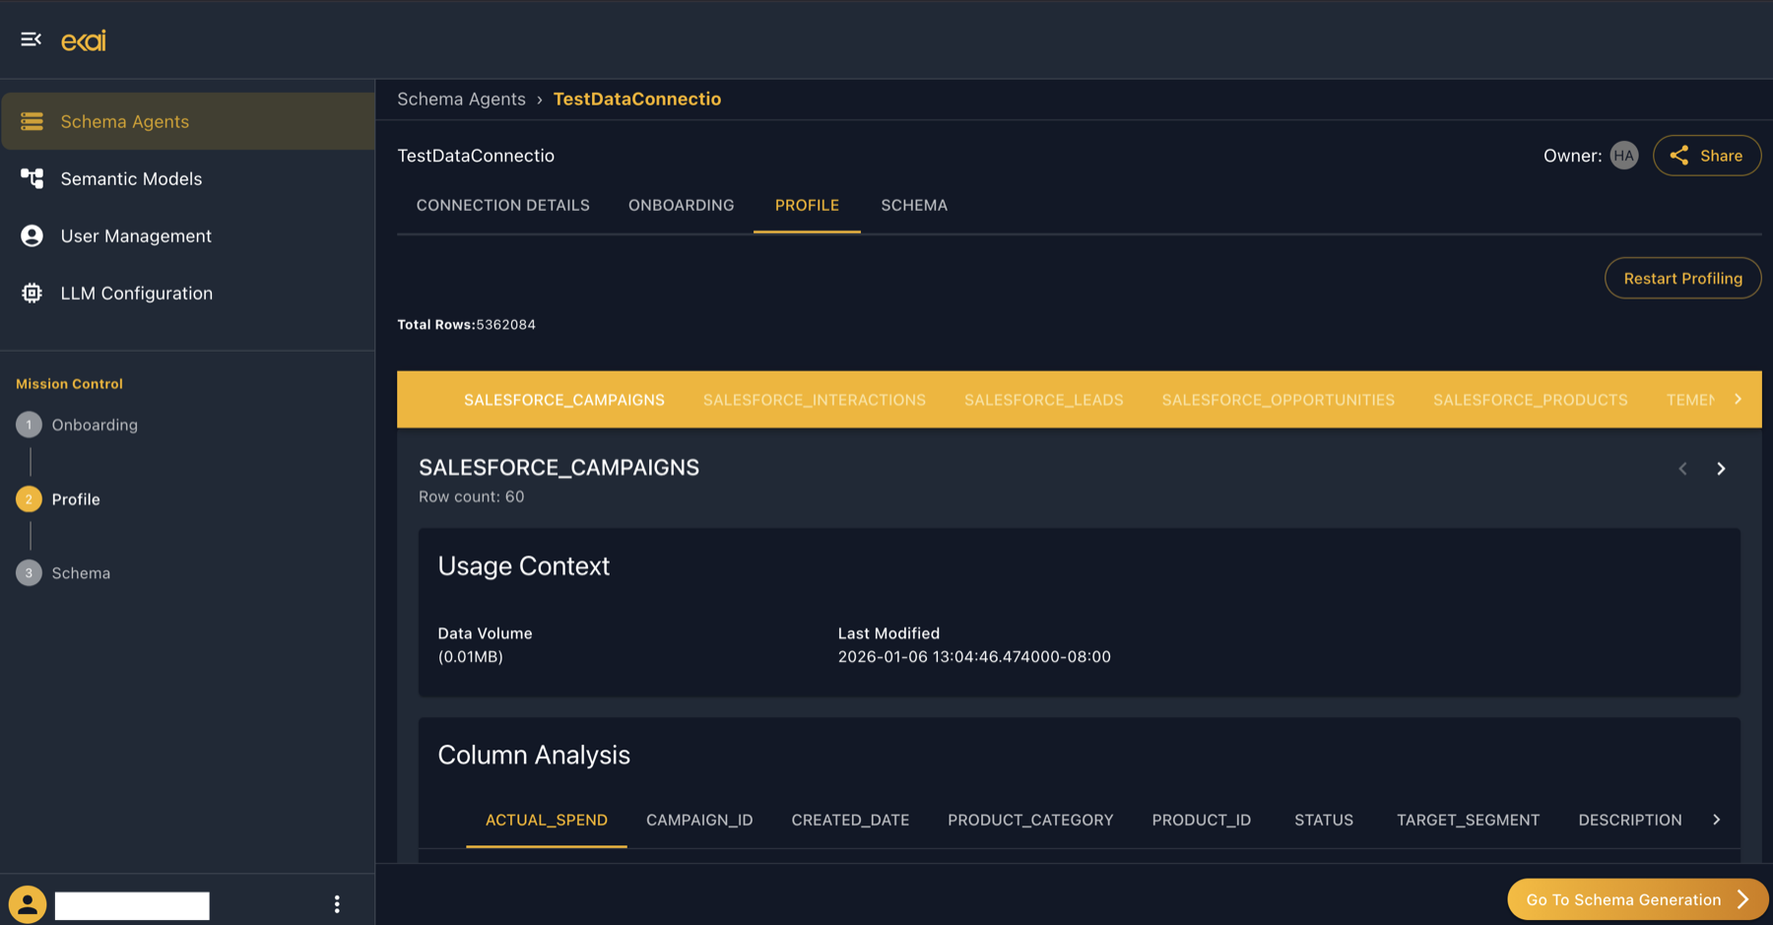Go to previous table with left arrow
1773x925 pixels.
pyautogui.click(x=1682, y=469)
